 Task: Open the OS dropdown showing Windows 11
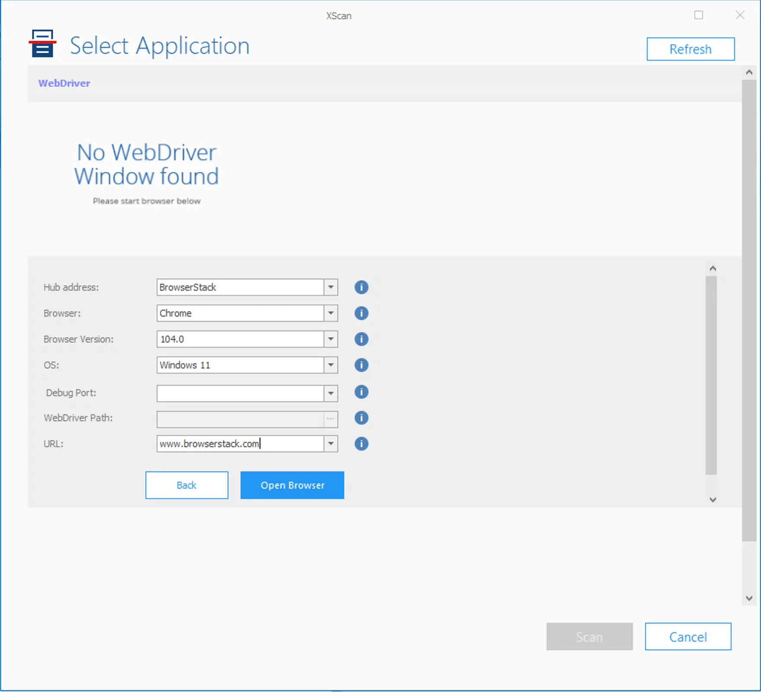[331, 365]
